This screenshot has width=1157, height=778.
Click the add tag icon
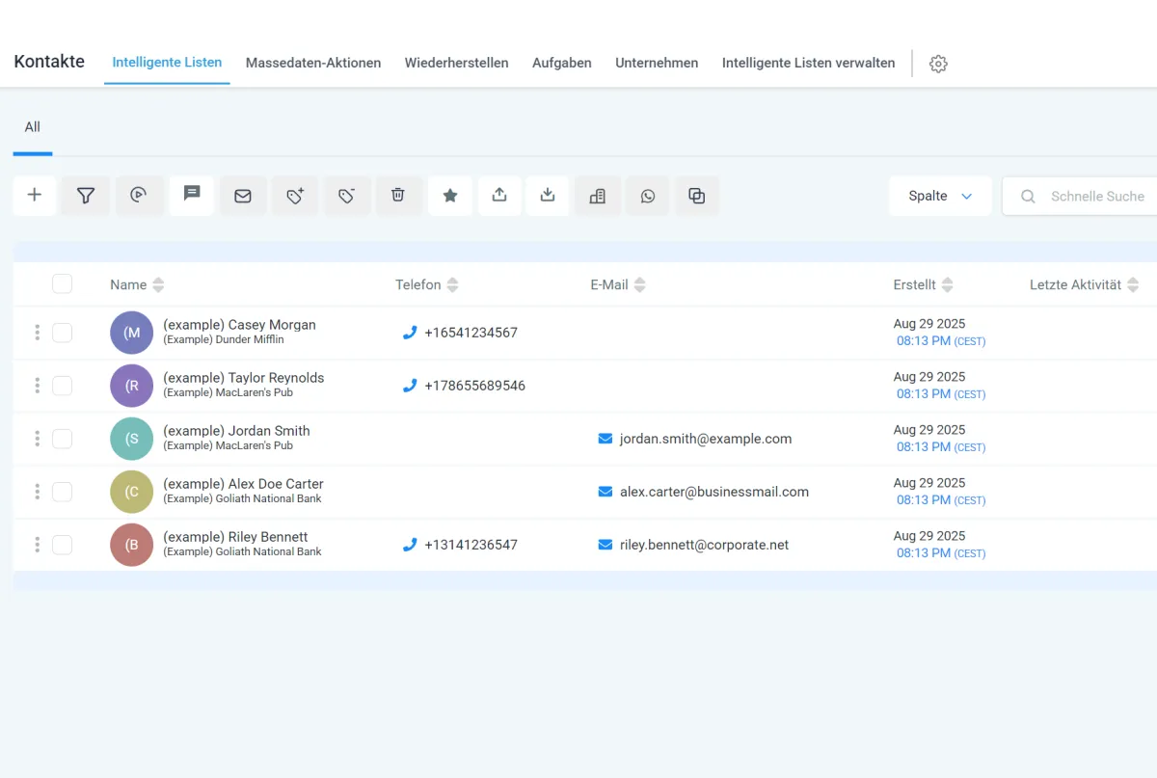click(295, 196)
